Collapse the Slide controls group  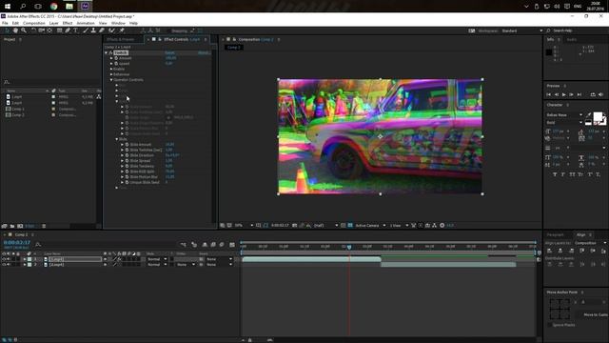tap(117, 139)
